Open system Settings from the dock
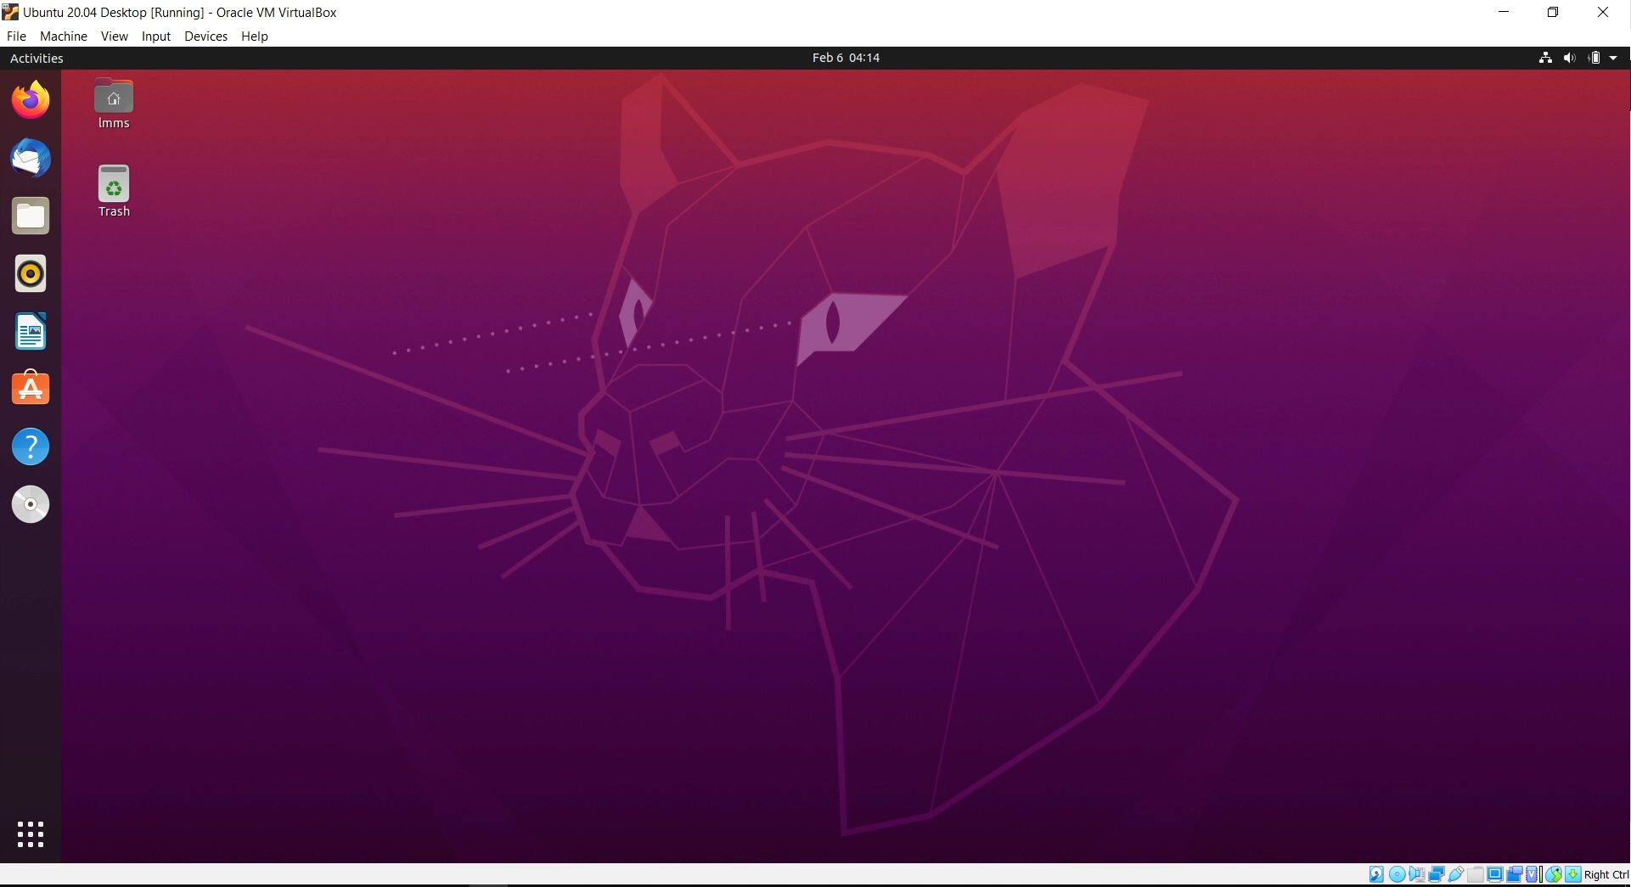The height and width of the screenshot is (887, 1631). 31,503
